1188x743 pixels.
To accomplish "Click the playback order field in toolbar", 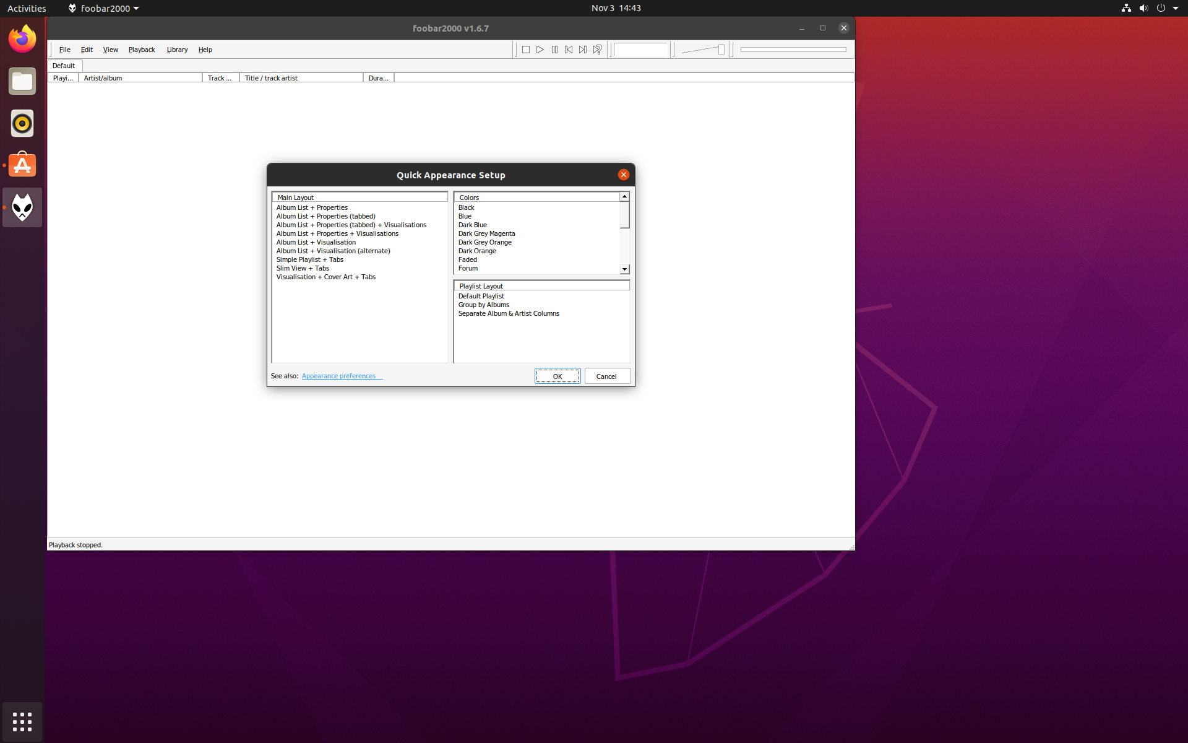I will point(641,50).
